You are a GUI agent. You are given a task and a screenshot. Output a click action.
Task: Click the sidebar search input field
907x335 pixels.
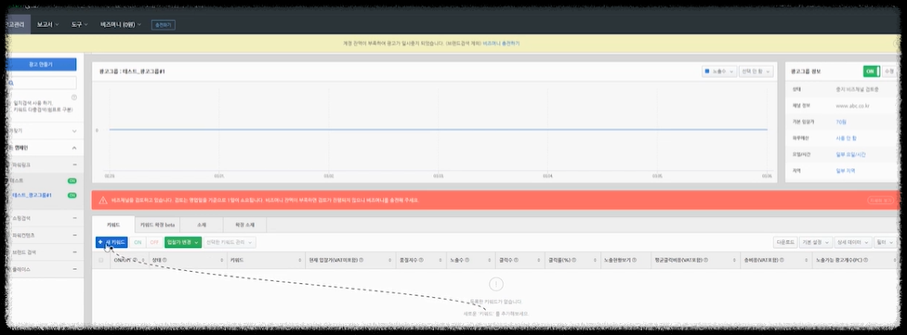pos(41,84)
